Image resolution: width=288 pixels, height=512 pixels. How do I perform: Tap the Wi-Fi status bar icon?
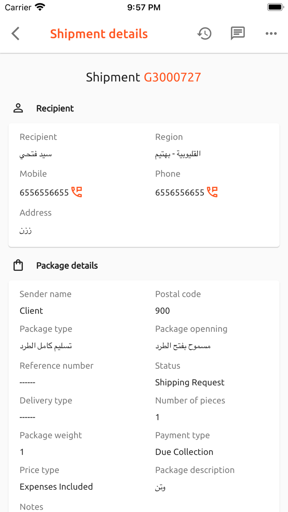[x=40, y=7]
